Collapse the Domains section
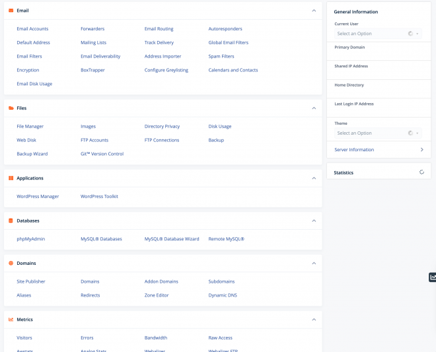 click(x=314, y=264)
